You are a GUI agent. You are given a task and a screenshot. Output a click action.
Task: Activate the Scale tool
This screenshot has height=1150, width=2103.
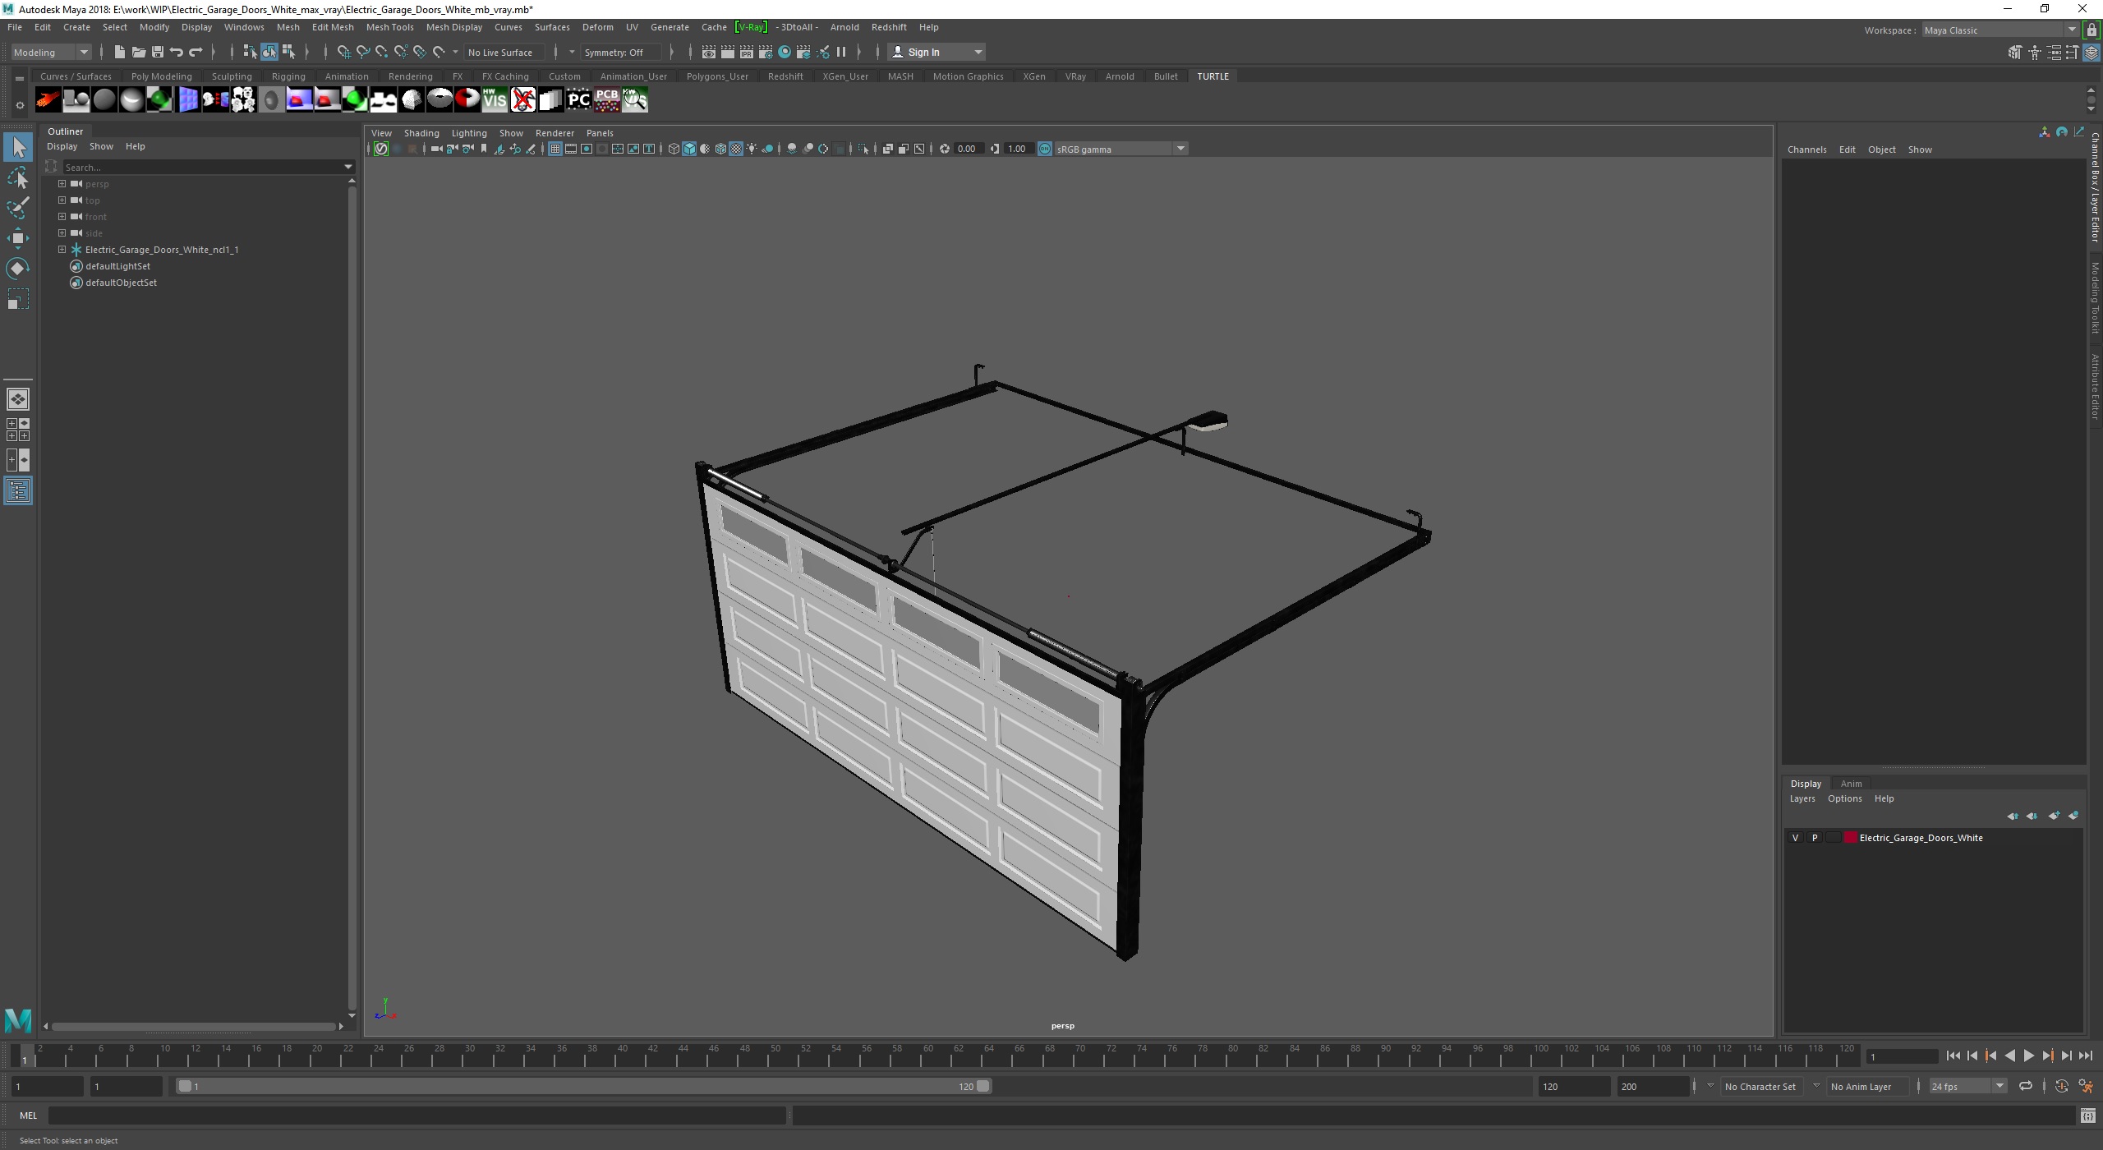[18, 299]
